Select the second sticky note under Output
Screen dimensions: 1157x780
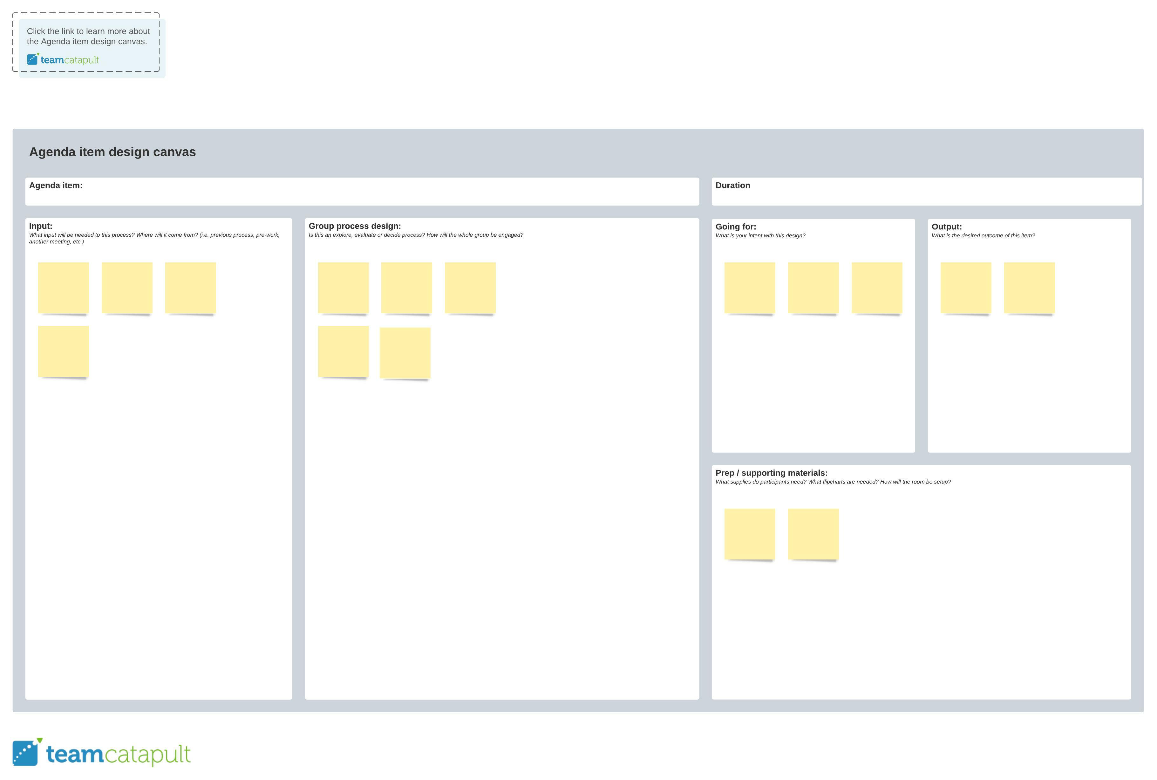1029,288
